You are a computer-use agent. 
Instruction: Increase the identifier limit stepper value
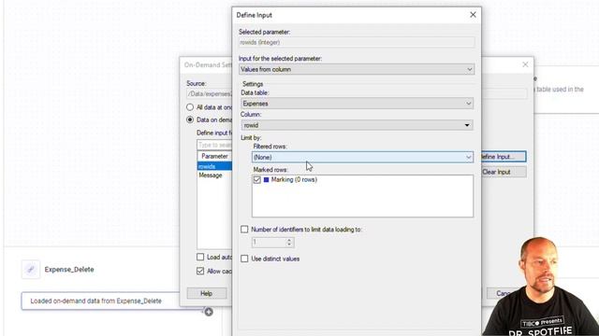(289, 240)
